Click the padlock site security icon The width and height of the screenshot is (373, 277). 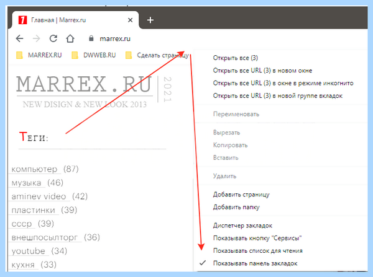[x=91, y=38]
